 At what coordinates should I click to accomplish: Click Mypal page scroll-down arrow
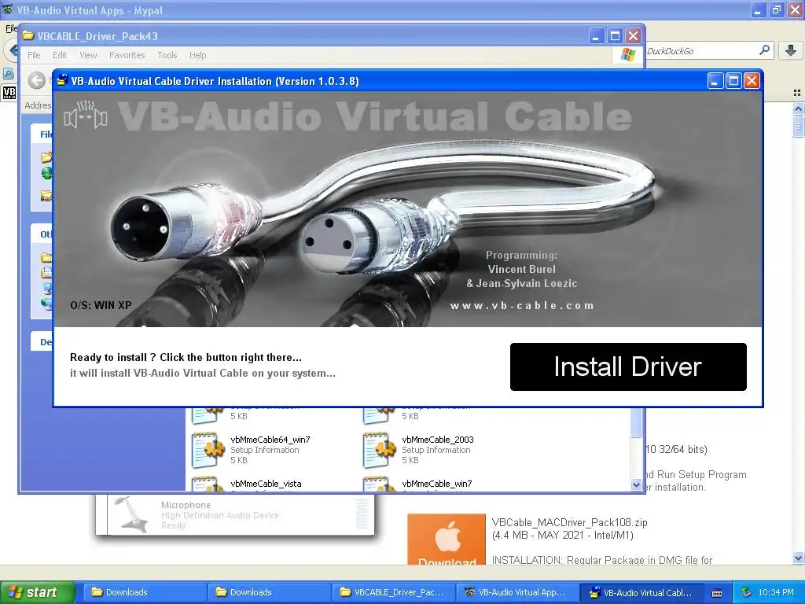(798, 558)
